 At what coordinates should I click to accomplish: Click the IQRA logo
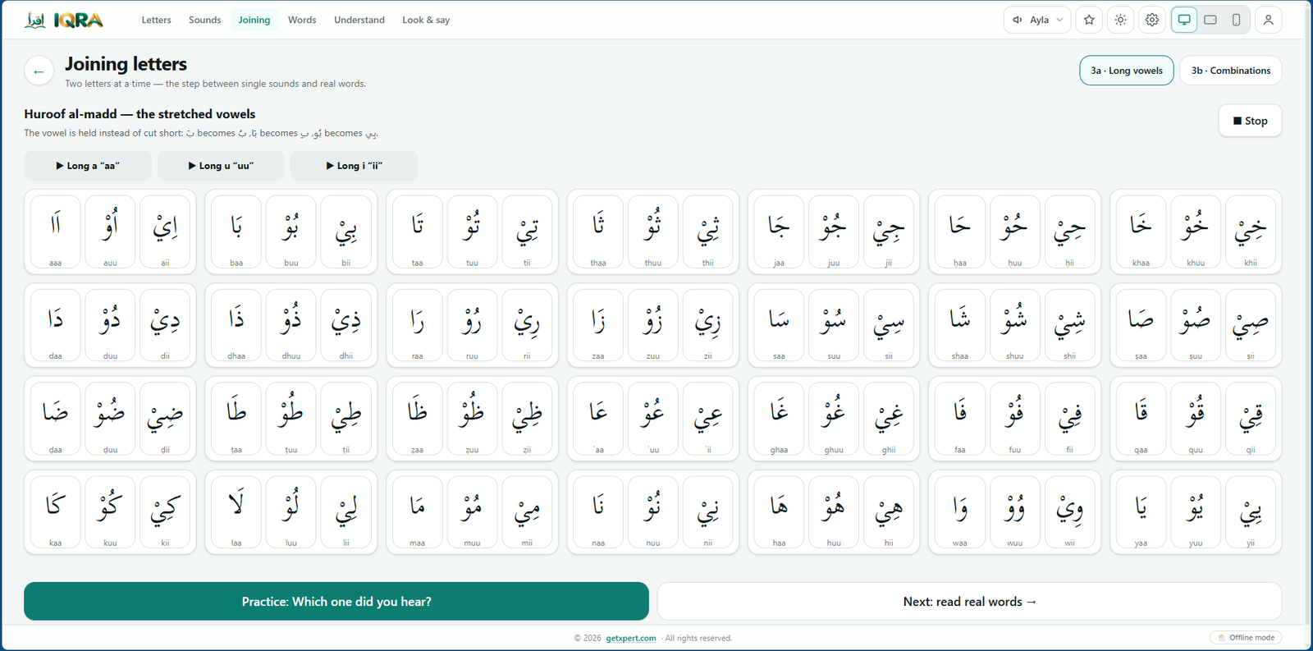tap(64, 20)
